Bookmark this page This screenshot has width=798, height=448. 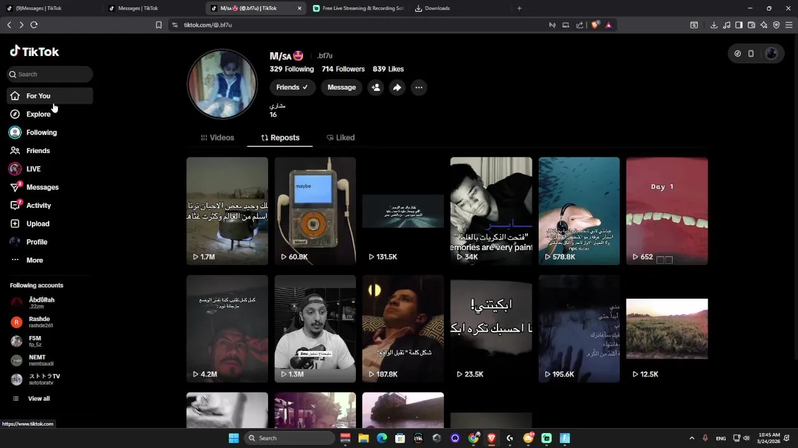click(158, 25)
